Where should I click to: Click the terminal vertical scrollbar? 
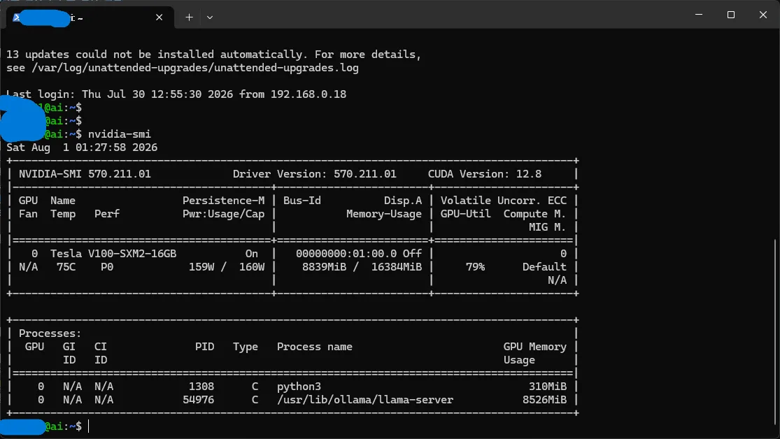click(x=777, y=331)
